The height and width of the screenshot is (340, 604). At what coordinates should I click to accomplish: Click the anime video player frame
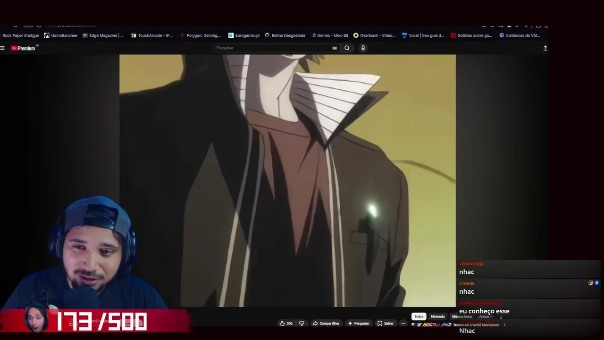click(287, 180)
